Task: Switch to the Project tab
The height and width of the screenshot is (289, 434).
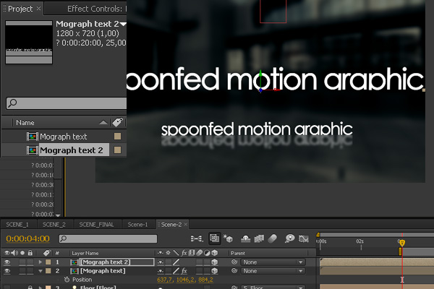Action: [20, 9]
